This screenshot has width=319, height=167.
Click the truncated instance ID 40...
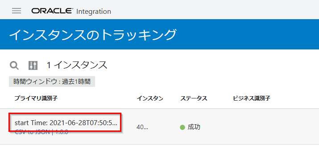tap(142, 127)
